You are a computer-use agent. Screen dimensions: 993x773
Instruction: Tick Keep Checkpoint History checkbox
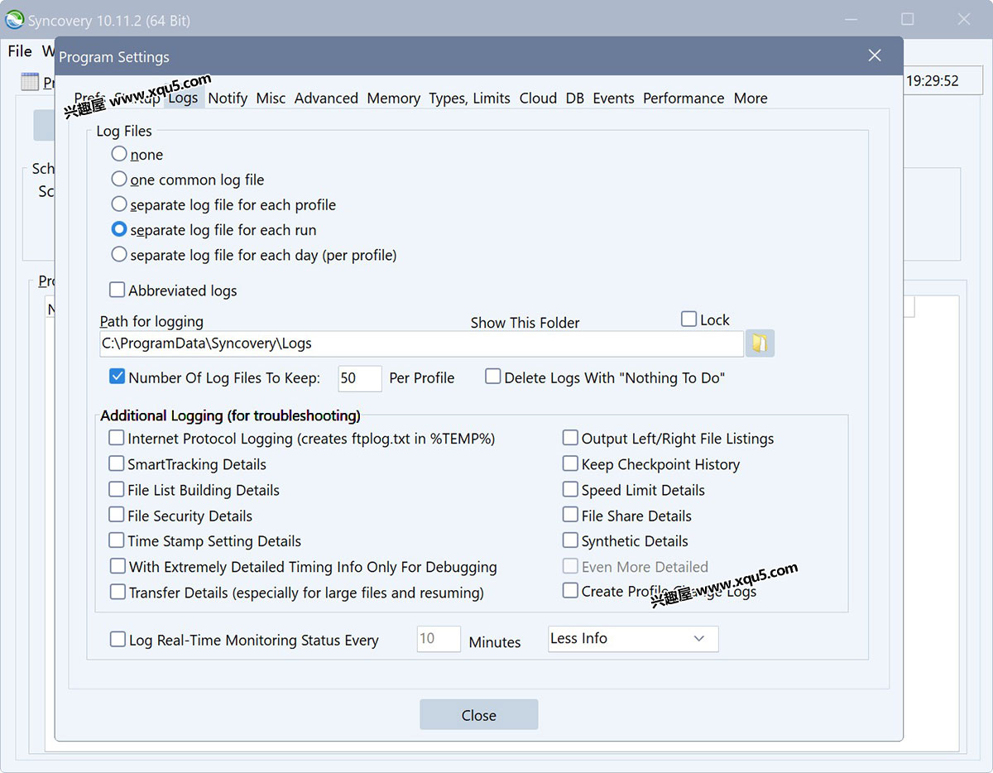[x=570, y=463]
